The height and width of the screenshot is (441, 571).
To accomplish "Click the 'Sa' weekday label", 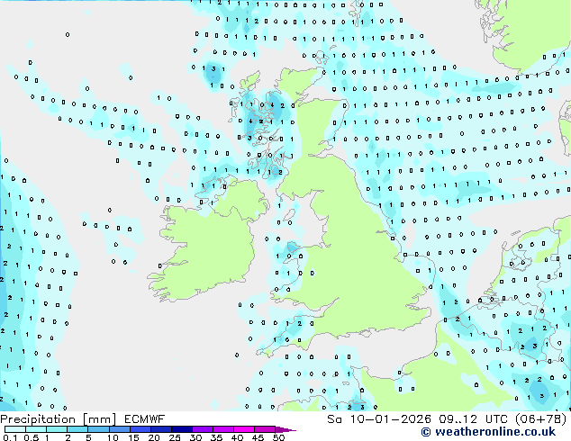I will click(335, 419).
